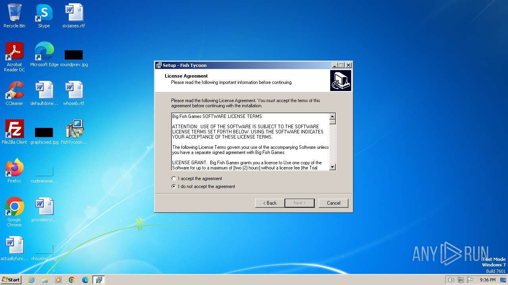Image resolution: width=508 pixels, height=285 pixels.
Task: Minimize the Setup - Fish Tycoon window
Action: pos(335,65)
